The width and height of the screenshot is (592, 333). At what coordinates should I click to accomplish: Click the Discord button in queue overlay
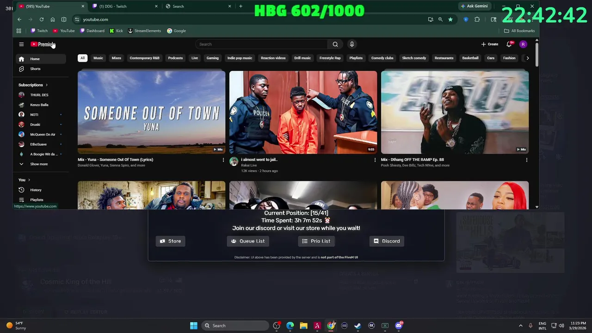tap(387, 241)
